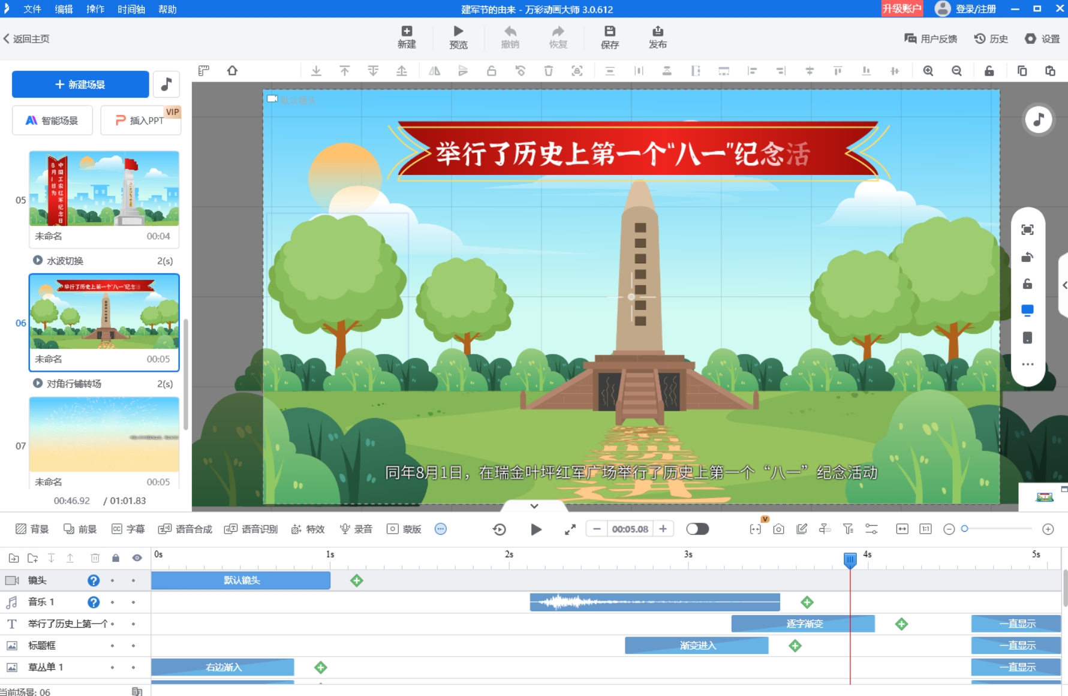Image resolution: width=1068 pixels, height=696 pixels.
Task: Open the 水波切换 transition selector
Action: 103,261
